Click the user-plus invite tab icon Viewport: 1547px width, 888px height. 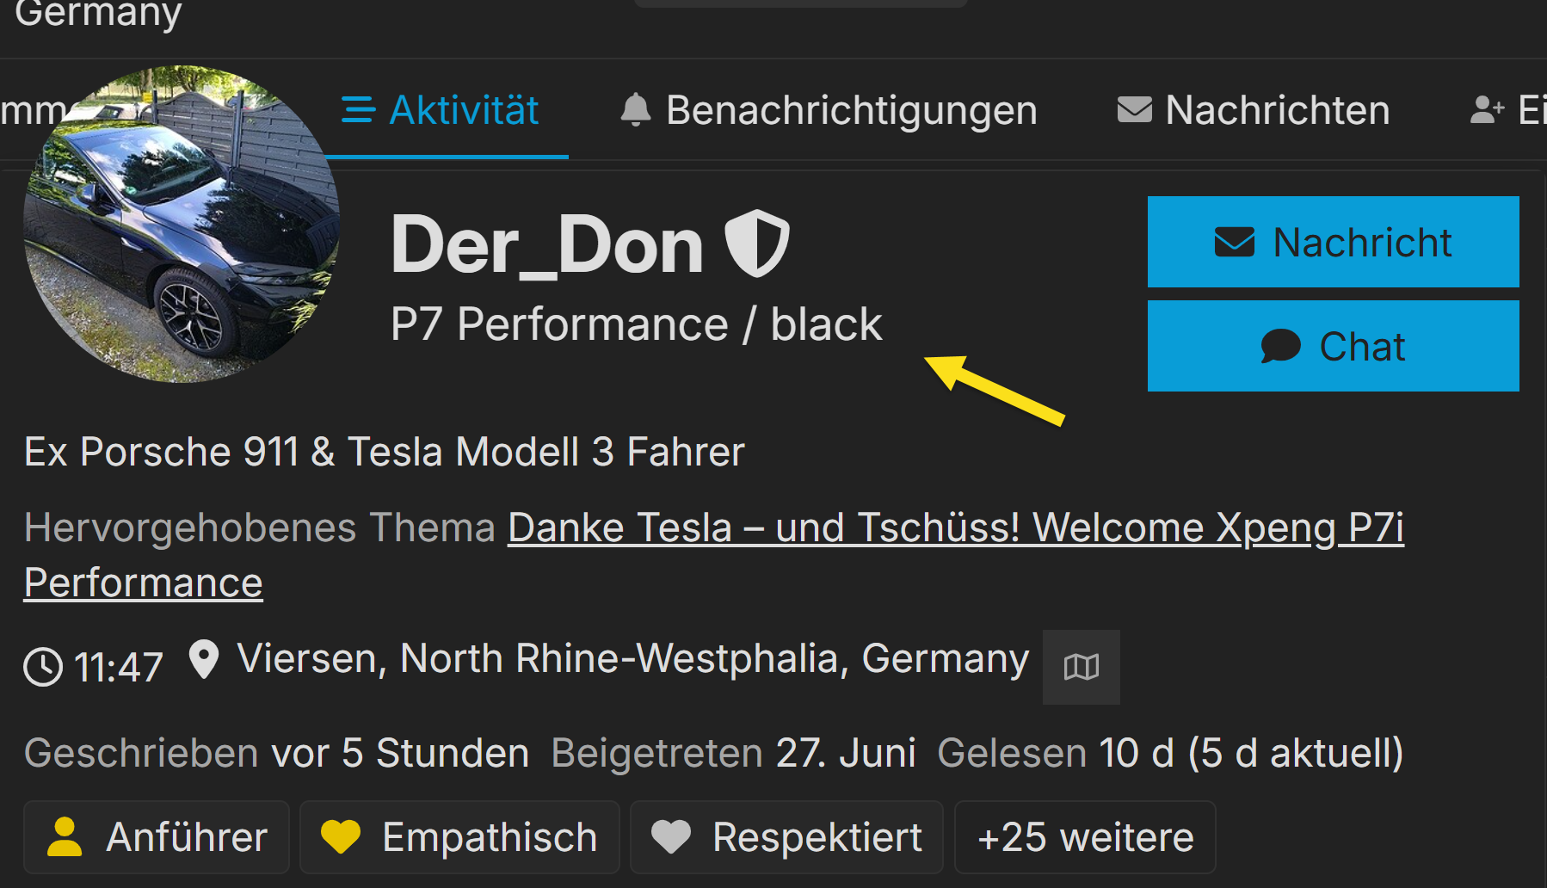(x=1487, y=110)
